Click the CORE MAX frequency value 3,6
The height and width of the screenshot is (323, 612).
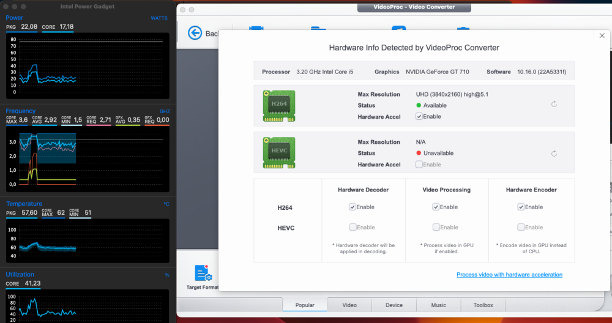tap(23, 120)
